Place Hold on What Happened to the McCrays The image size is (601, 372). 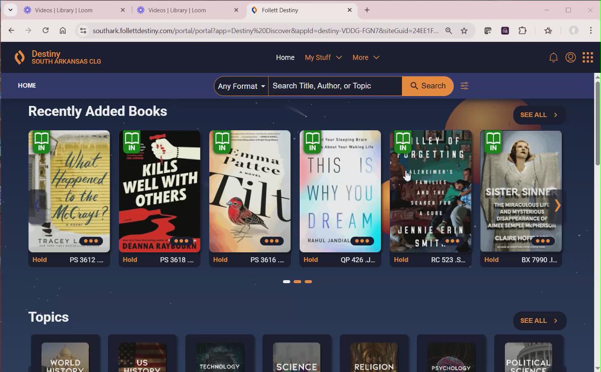[39, 260]
